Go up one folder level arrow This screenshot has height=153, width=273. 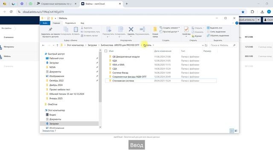pos(57,45)
